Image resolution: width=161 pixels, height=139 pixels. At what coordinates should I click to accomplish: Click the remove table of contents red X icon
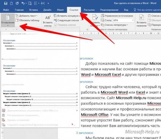(x=3, y=120)
